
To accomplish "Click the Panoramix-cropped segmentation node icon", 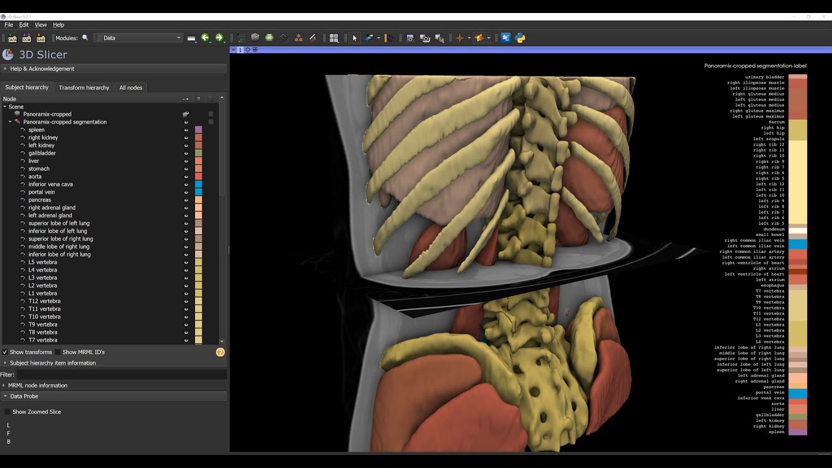I will click(x=18, y=122).
